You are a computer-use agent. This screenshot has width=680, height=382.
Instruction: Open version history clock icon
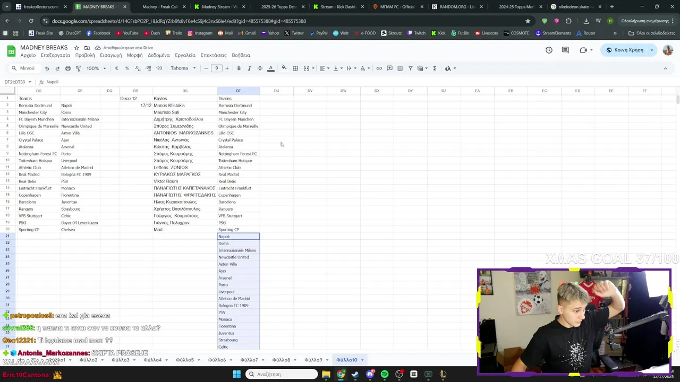549,50
